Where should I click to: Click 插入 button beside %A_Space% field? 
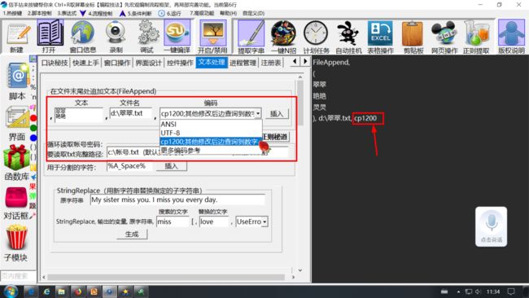[171, 166]
